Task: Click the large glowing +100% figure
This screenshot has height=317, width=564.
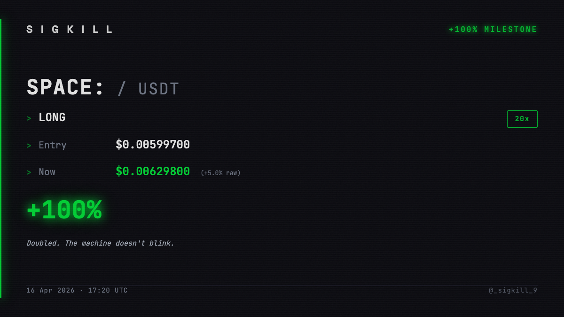Action: point(64,210)
